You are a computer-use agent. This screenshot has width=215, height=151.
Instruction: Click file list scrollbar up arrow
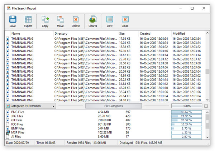point(207,33)
